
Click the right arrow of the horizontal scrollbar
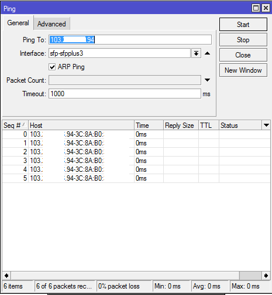point(266,276)
